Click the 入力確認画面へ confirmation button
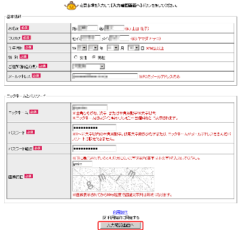Viewport: 239px width, 230px height. [x=121, y=225]
